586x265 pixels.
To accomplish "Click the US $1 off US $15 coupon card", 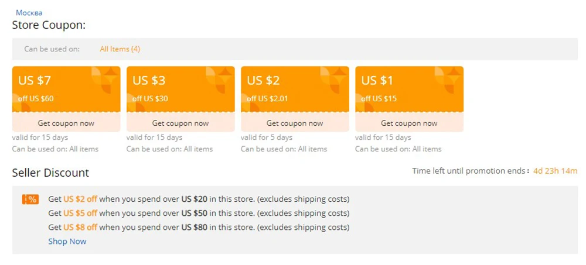I will [409, 89].
